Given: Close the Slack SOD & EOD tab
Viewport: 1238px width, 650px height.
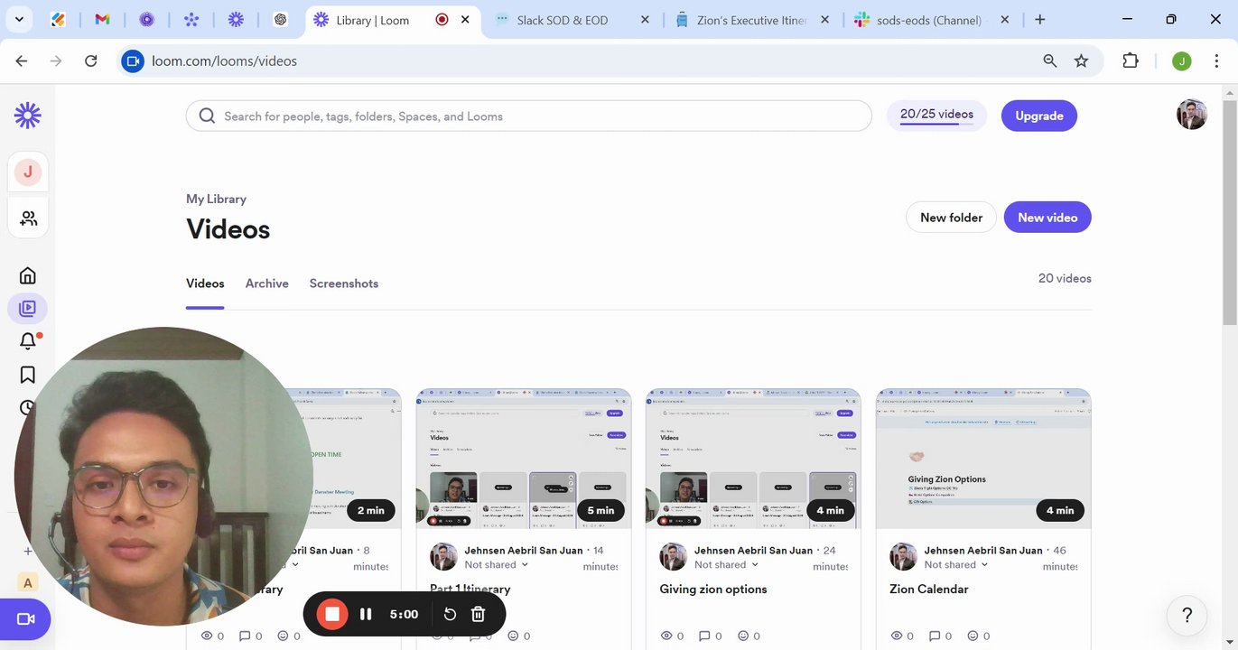Looking at the screenshot, I should coord(645,19).
